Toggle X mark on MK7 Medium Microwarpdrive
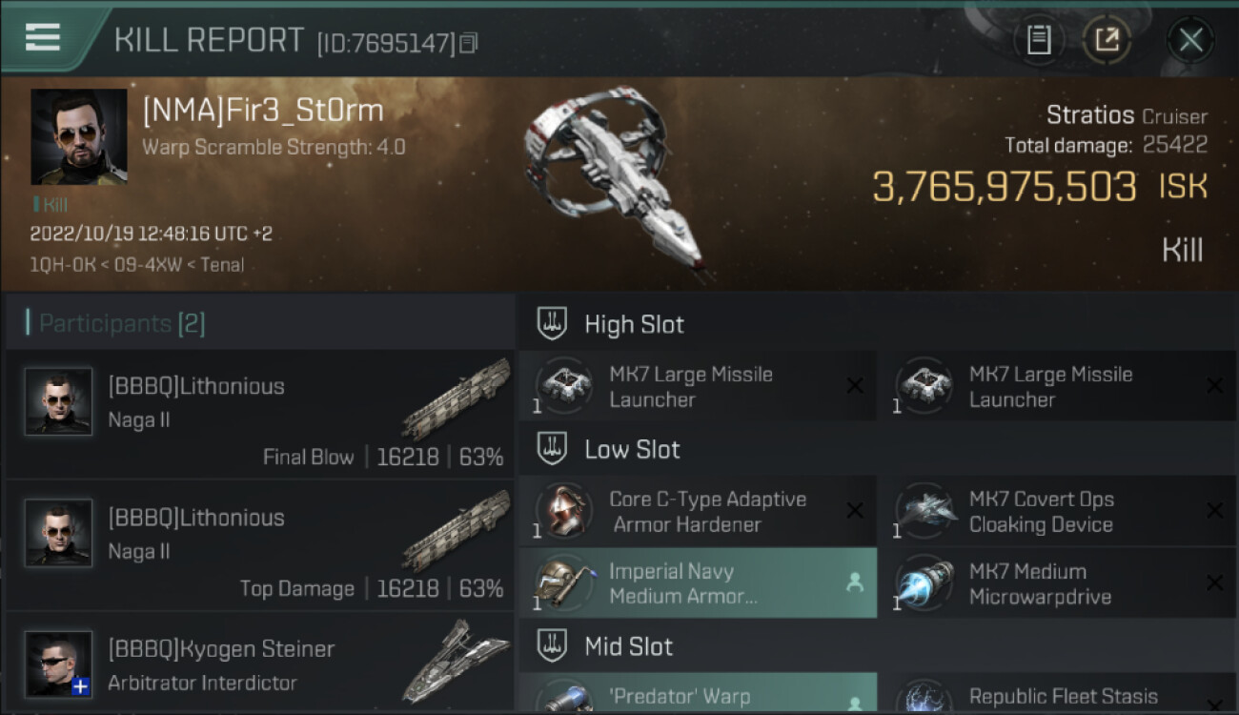The width and height of the screenshot is (1239, 715). click(x=1214, y=583)
